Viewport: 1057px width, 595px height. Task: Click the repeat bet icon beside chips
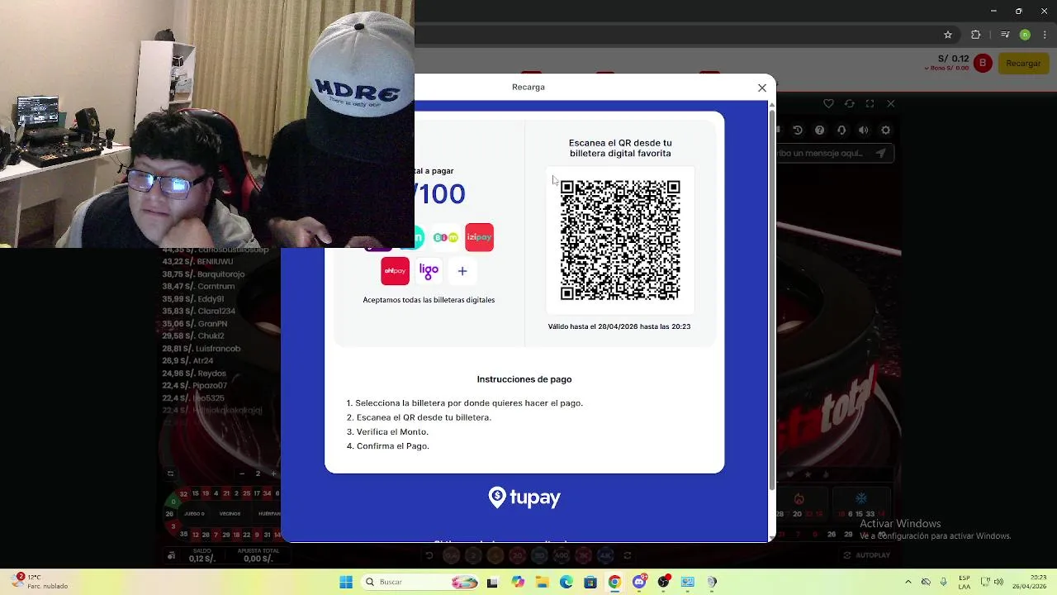pos(628,555)
